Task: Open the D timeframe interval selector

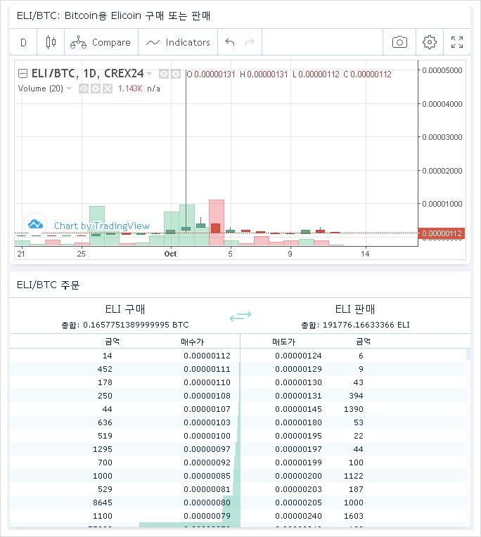Action: coord(23,42)
